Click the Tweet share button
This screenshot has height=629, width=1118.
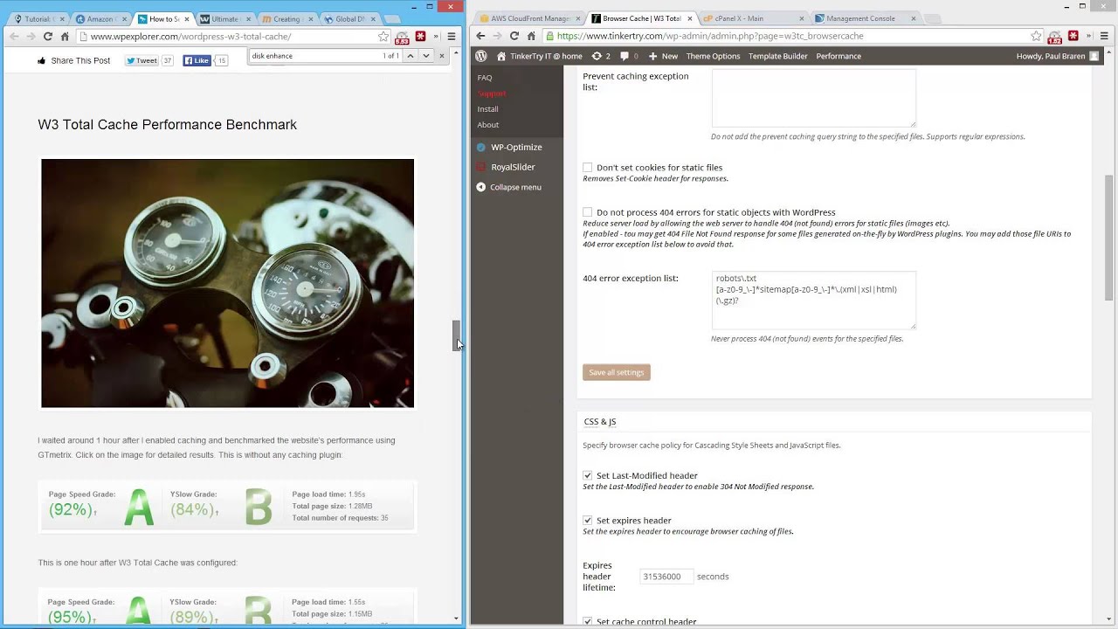click(x=141, y=61)
